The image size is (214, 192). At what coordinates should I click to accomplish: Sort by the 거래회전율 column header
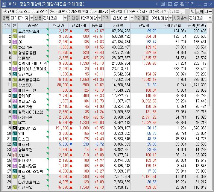[x=172, y=25]
